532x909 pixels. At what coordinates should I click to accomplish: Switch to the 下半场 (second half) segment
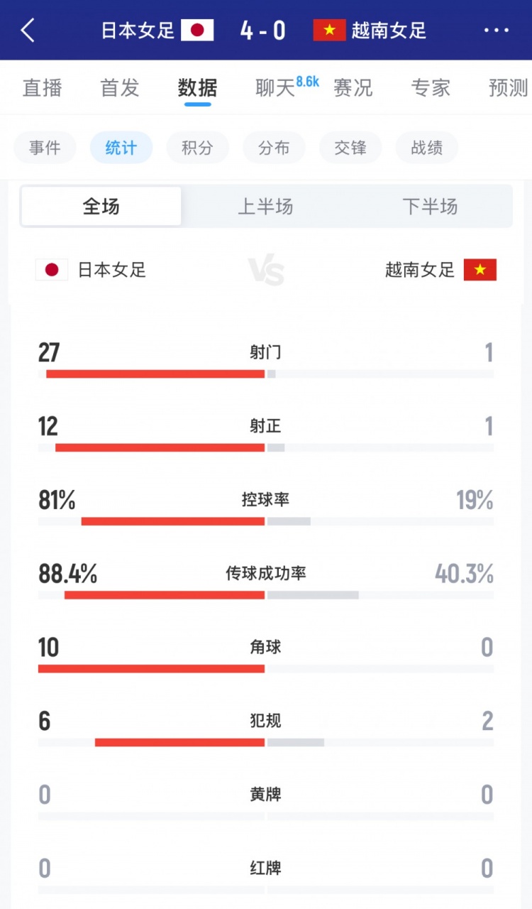click(431, 206)
